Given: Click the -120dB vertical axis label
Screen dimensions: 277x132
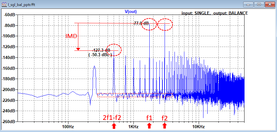Looking at the screenshot, I should coord(8,47).
